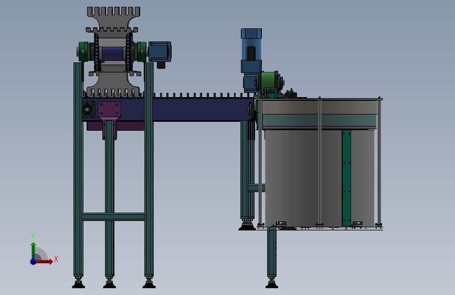Select the horizontal crossbar between the left frame legs
Screen dimensions: 455x295
point(113,217)
